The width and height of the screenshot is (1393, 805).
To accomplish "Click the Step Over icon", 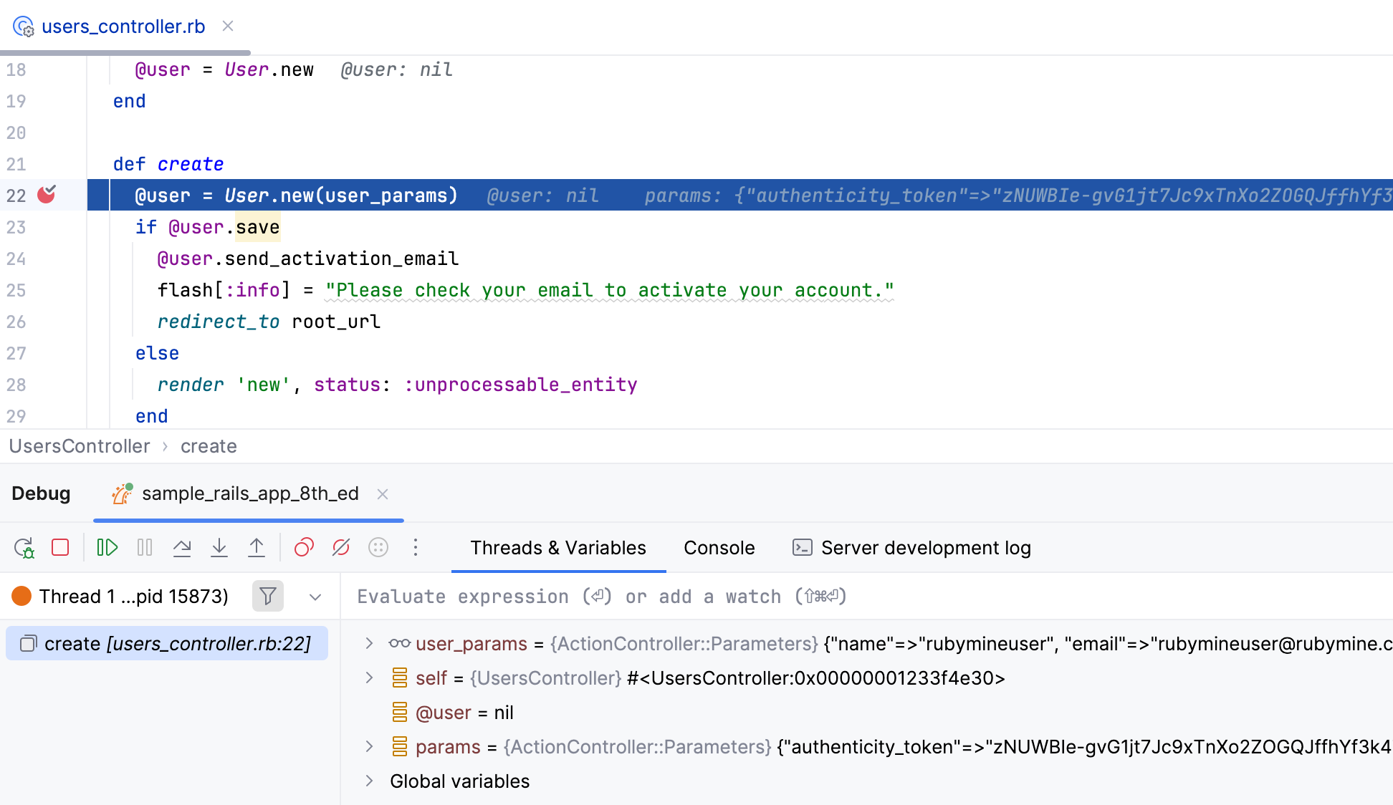I will coord(182,548).
